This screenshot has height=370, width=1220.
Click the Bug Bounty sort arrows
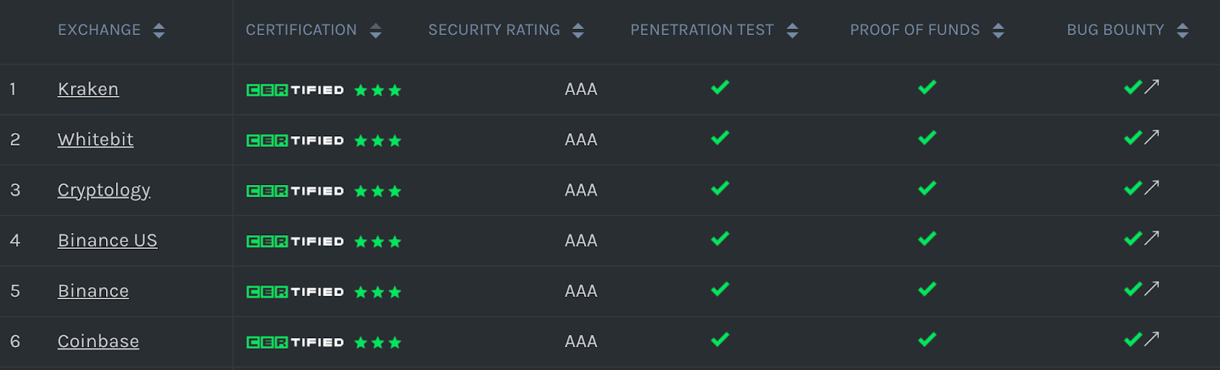click(1183, 30)
